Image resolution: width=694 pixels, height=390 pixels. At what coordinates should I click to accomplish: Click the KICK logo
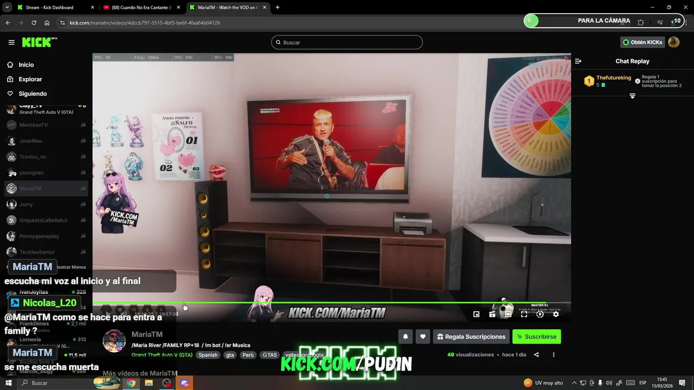(39, 42)
